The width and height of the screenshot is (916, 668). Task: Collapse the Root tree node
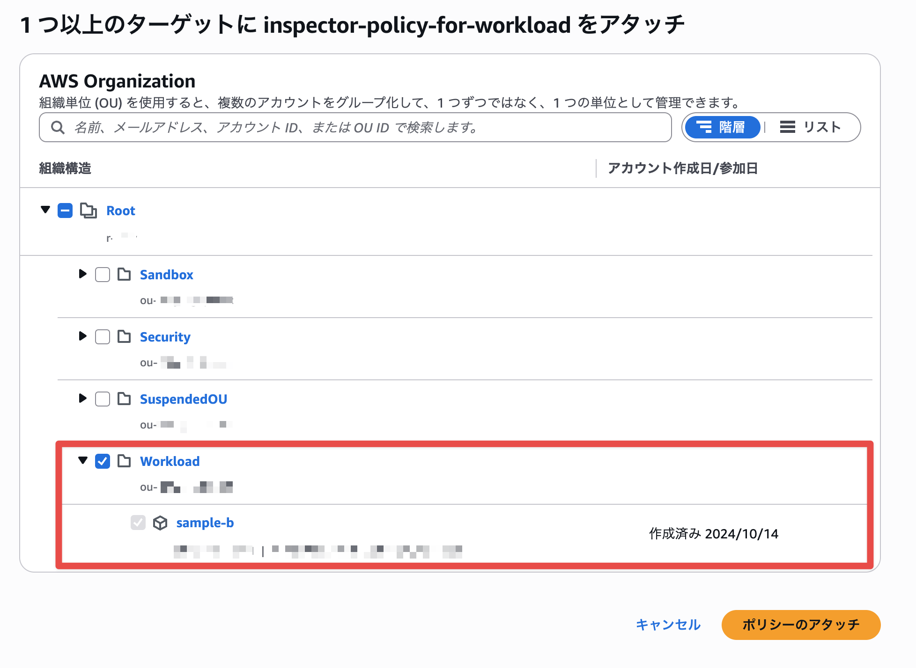click(45, 210)
